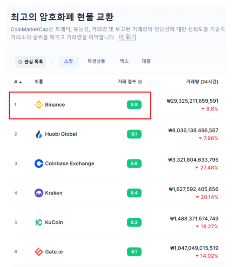
Task: Switch to the 덱스 tab
Action: pyautogui.click(x=124, y=61)
